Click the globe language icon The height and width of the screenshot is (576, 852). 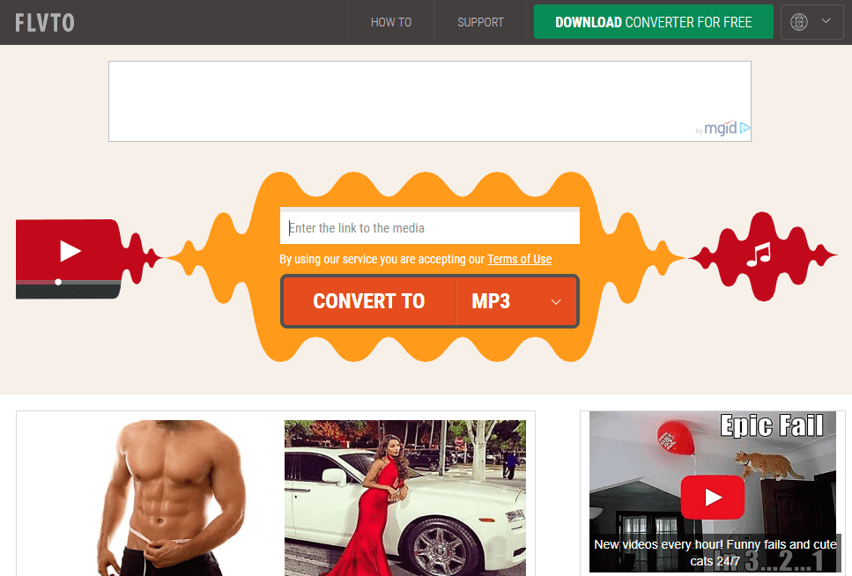click(x=799, y=22)
